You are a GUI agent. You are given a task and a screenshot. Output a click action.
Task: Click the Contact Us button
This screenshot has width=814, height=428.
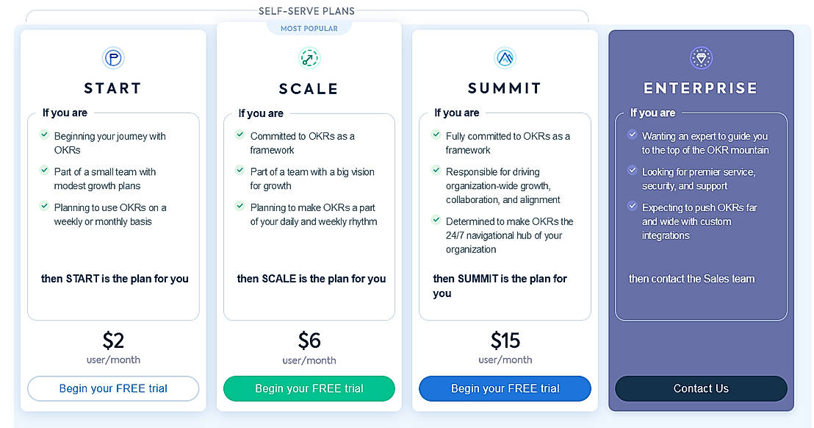coord(701,388)
